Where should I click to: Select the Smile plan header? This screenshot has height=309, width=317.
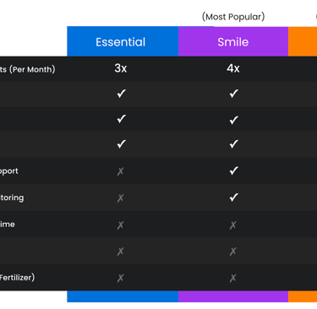(233, 41)
